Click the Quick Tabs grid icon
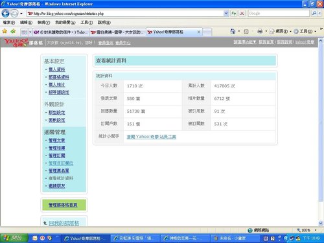This screenshot has height=243, width=324. (x=24, y=32)
